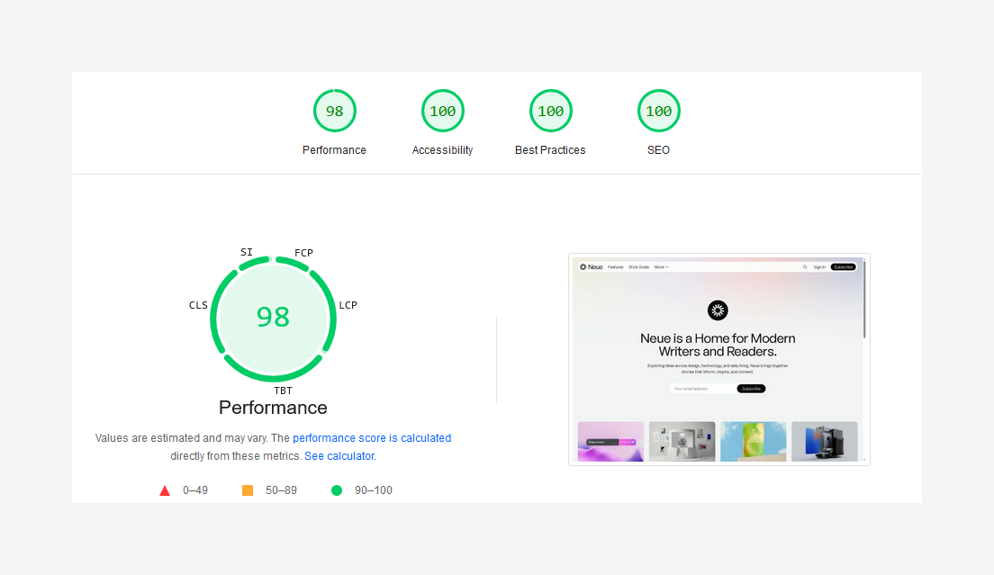Open Features in the Neue preview navigation
The image size is (994, 575).
(616, 267)
